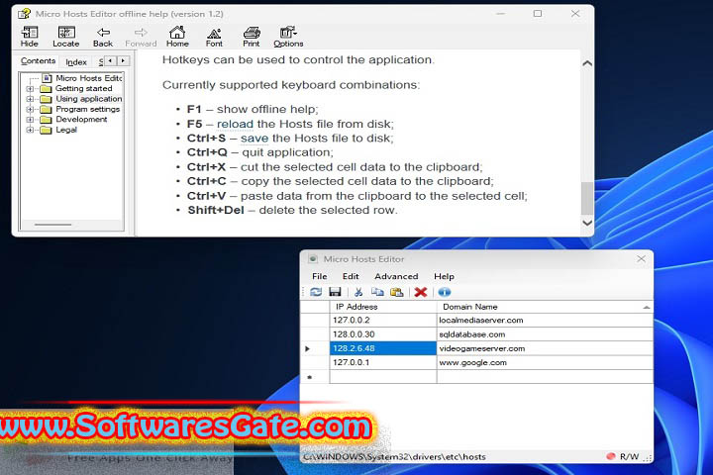
Task: Select the Development folder
Action: (73, 120)
